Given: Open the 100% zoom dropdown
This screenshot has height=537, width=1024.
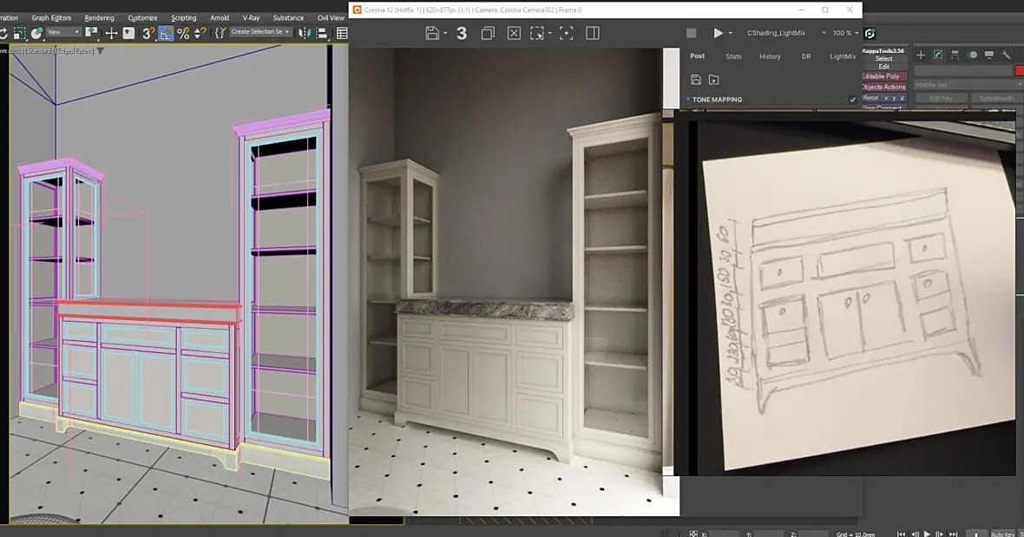Looking at the screenshot, I should click(x=846, y=33).
